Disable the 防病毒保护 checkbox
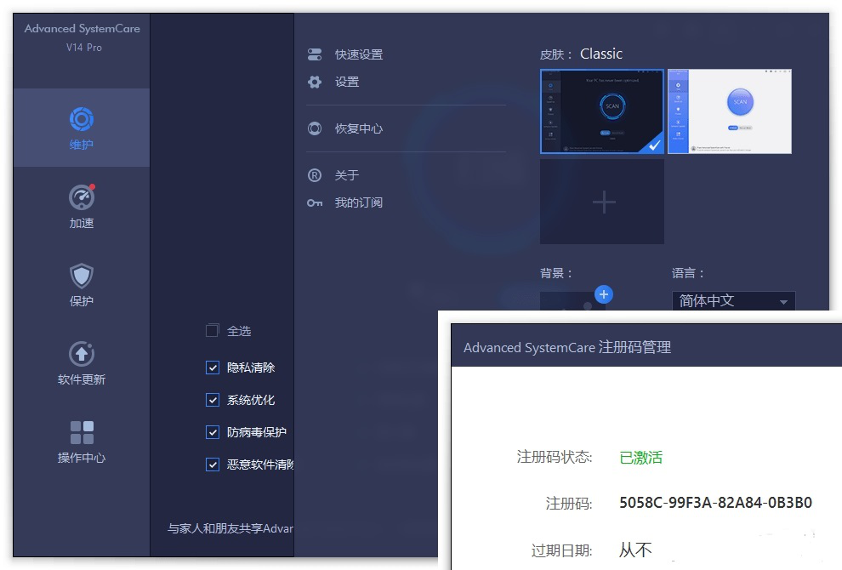842x570 pixels. [212, 432]
